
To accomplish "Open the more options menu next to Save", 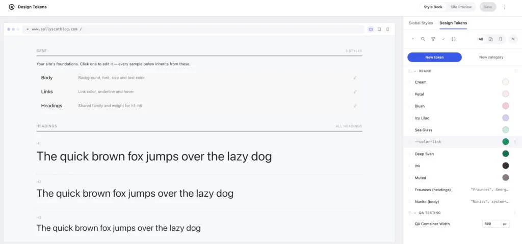I will point(505,7).
